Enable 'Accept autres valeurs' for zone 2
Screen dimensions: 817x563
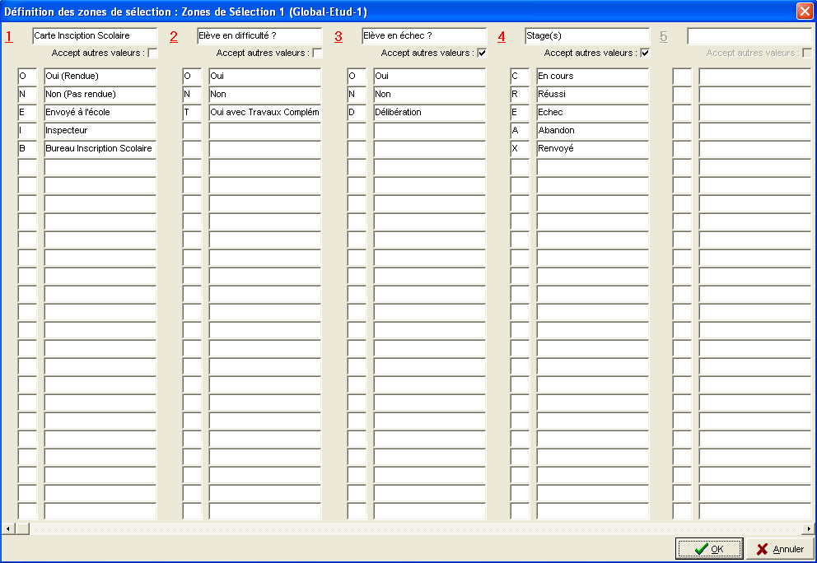coord(317,53)
